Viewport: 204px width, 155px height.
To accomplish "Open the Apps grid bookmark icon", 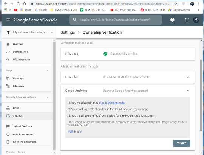I will pyautogui.click(x=6, y=10).
